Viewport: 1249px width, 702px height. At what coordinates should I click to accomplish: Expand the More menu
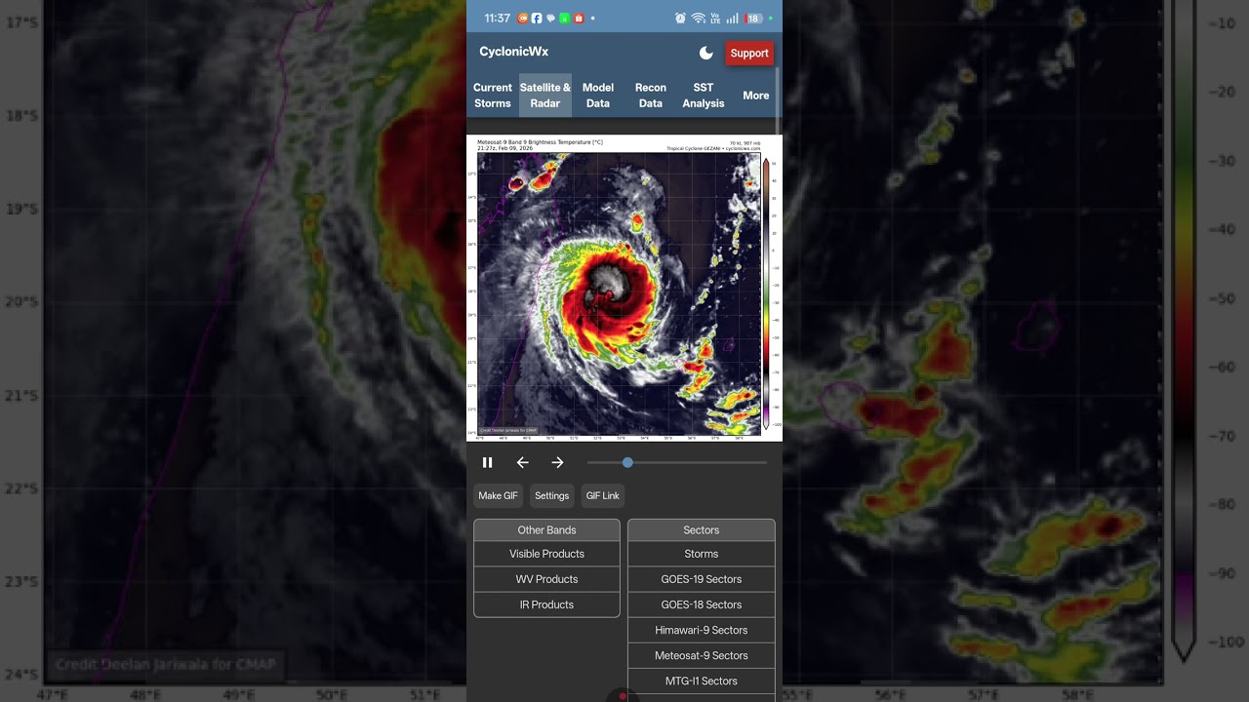pyautogui.click(x=756, y=96)
